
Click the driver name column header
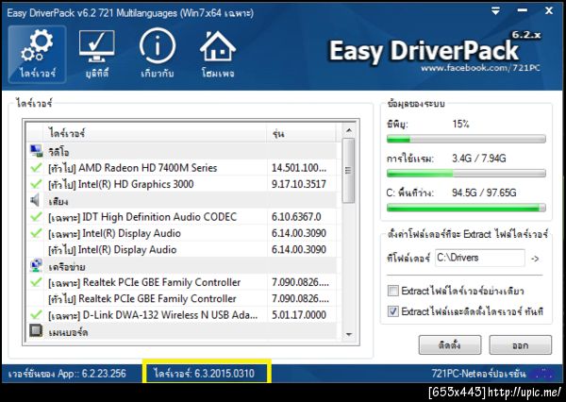[x=155, y=133]
